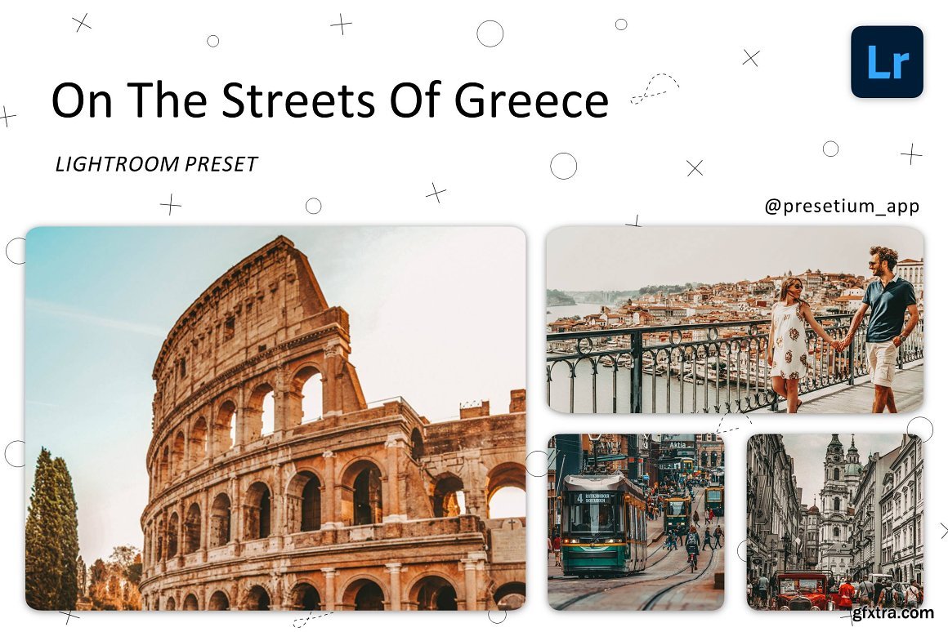Click the LIGHTROOM PRESET subtitle text
This screenshot has height=632, width=948.
pyautogui.click(x=157, y=164)
